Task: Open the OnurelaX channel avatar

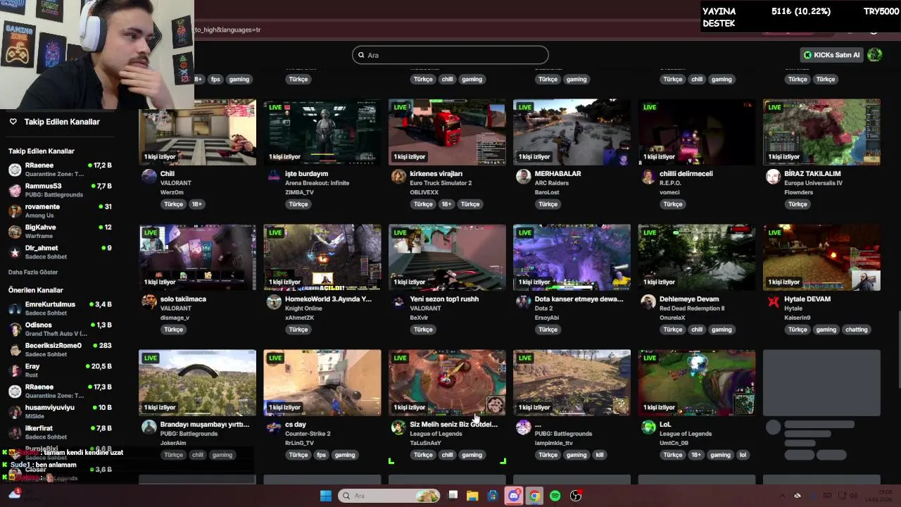Action: pyautogui.click(x=648, y=301)
